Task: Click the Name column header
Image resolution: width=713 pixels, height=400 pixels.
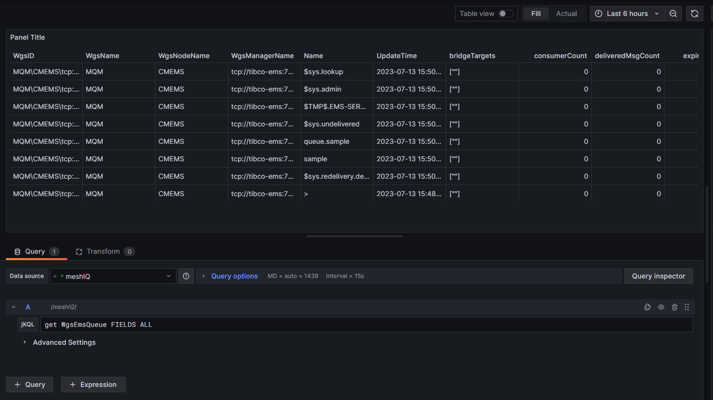Action: (314, 56)
